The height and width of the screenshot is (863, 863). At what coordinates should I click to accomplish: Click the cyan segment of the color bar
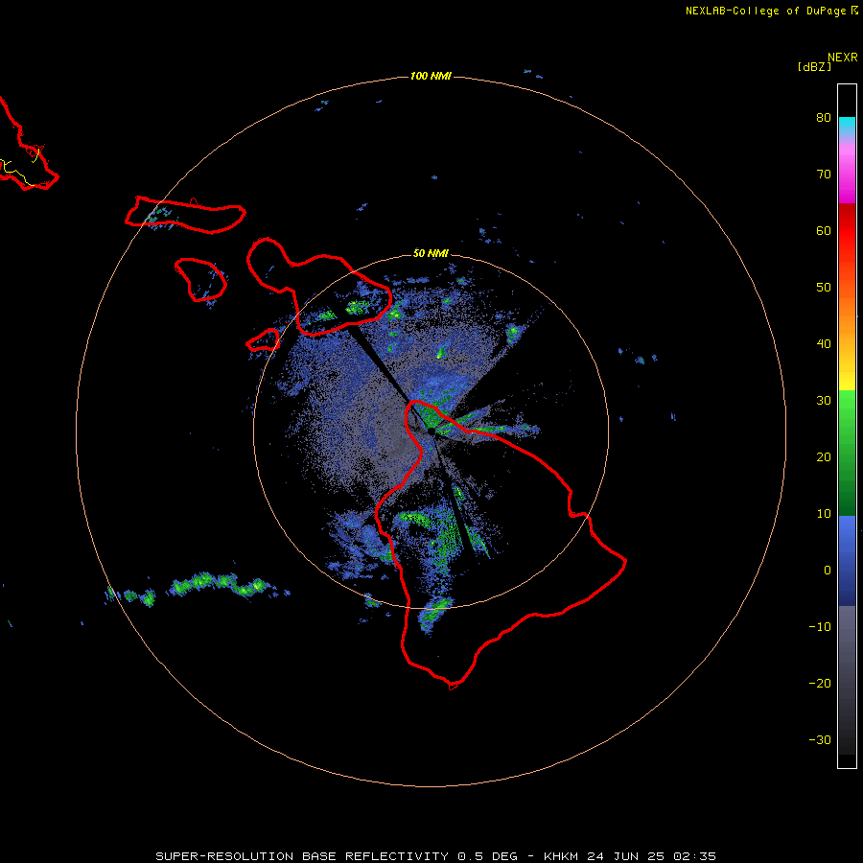pyautogui.click(x=847, y=127)
